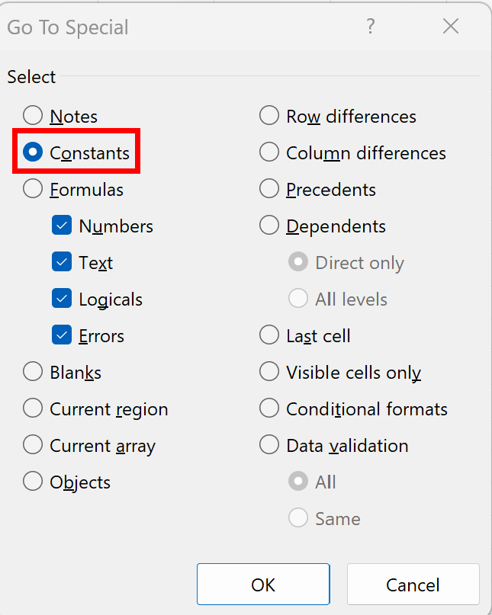The image size is (492, 615).
Task: Select Conditional formats
Action: coord(269,408)
